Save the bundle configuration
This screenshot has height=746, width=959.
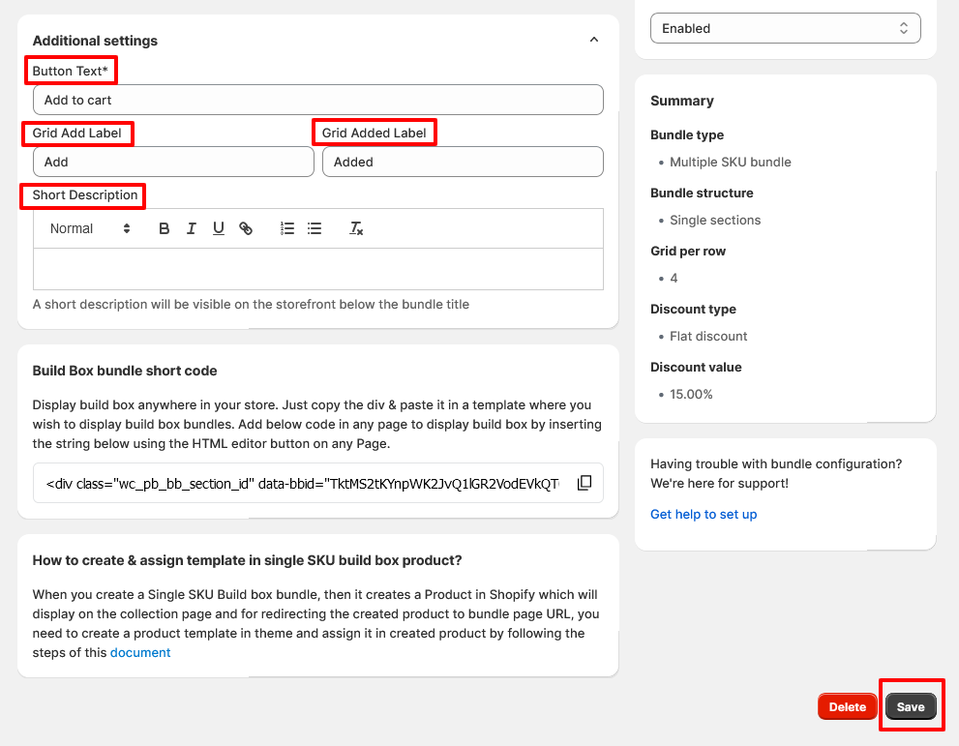911,705
